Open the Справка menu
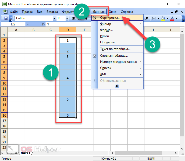 click(x=127, y=12)
